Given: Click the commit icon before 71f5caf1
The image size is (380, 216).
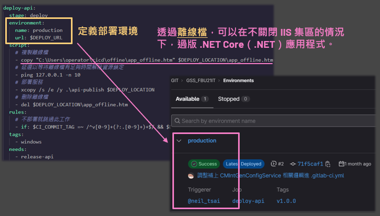Looking at the screenshot, I should 293,164.
